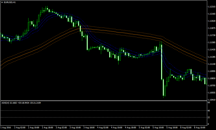Click the ADX level 22 dashed line

93,117
